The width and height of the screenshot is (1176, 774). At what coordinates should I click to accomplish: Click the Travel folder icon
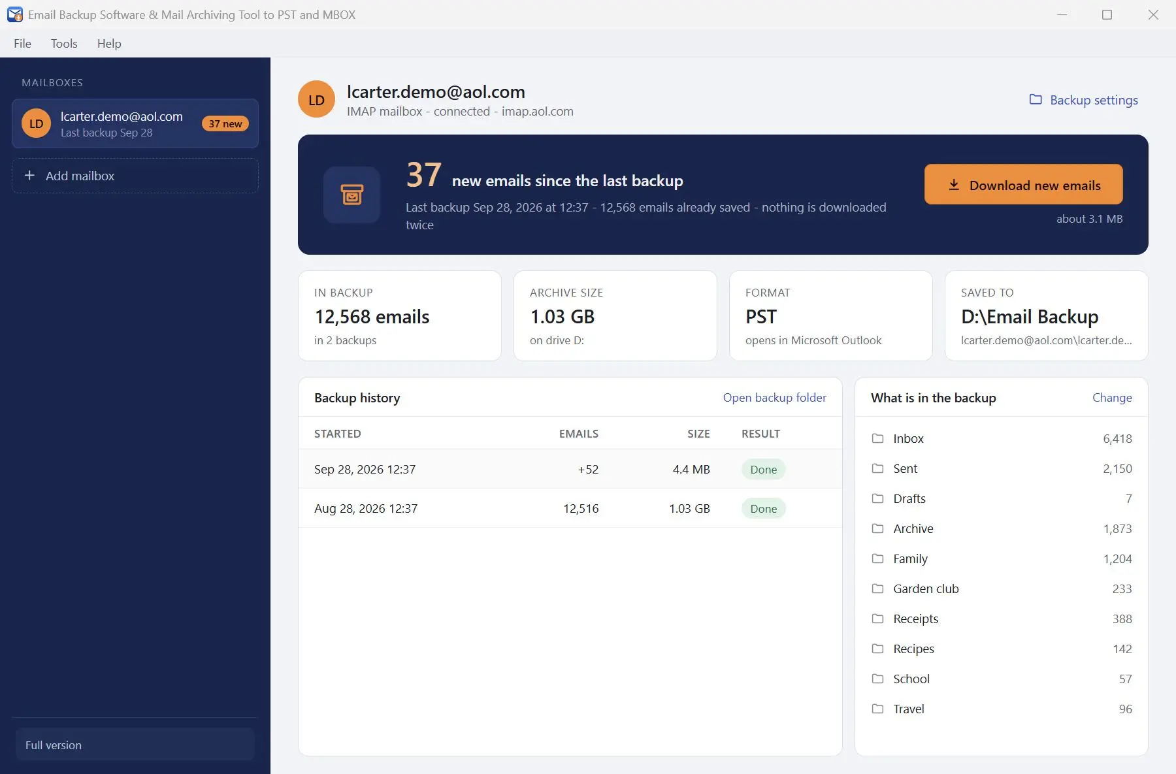877,709
